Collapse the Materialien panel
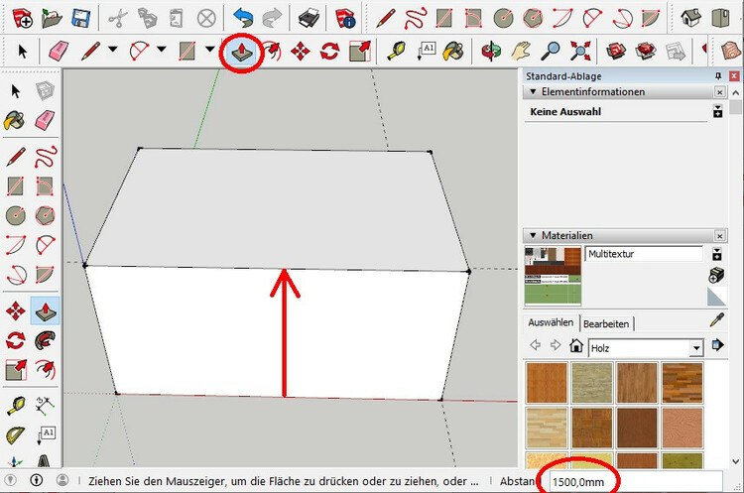Screen dimensions: 744x493 pyautogui.click(x=532, y=235)
